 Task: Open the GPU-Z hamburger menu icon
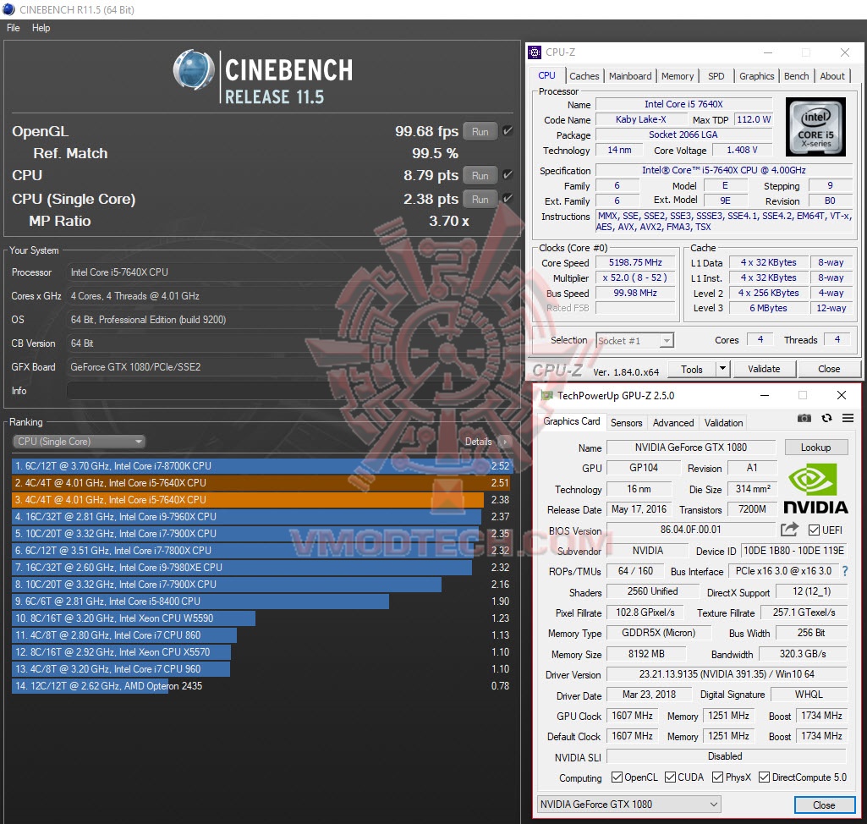[x=848, y=418]
